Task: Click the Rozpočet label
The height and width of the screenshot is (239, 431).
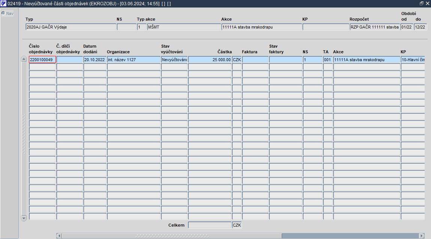Action: 359,19
